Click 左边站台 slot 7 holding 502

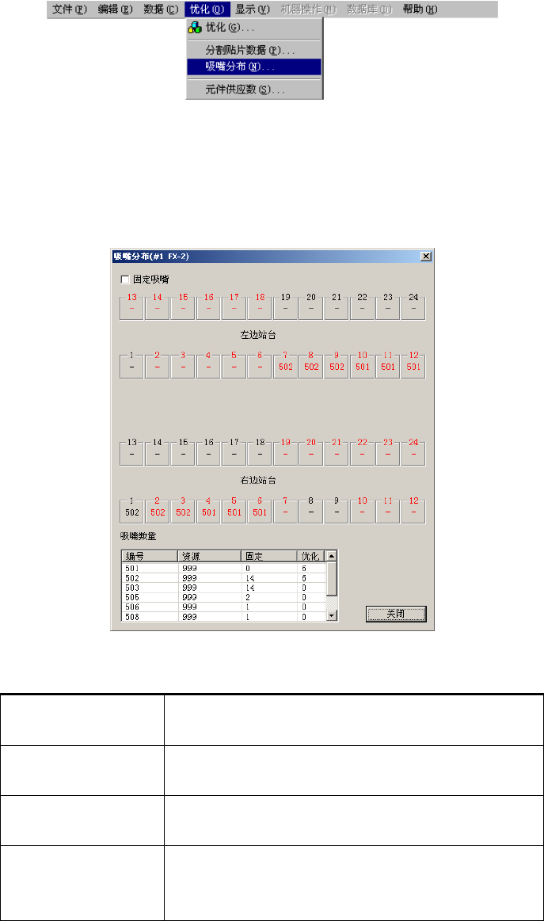pos(286,365)
